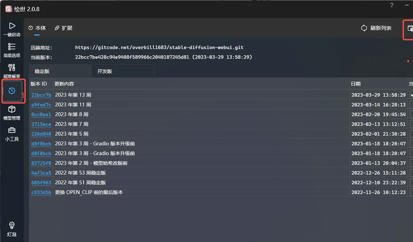413x242 pixels.
Task: Open the 灯泡 lightbulb page
Action: pos(12,229)
